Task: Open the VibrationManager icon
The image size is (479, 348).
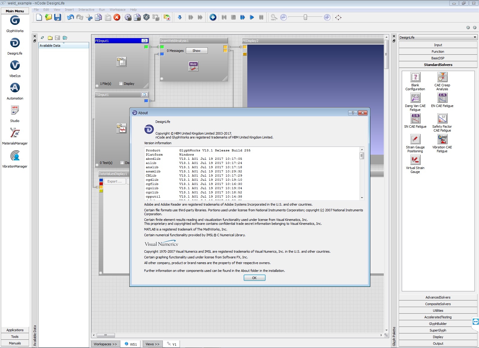Action: click(15, 156)
